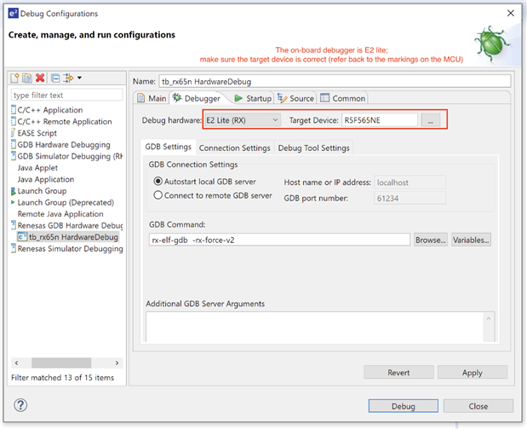Open the Debug Tool Settings tab

click(314, 148)
